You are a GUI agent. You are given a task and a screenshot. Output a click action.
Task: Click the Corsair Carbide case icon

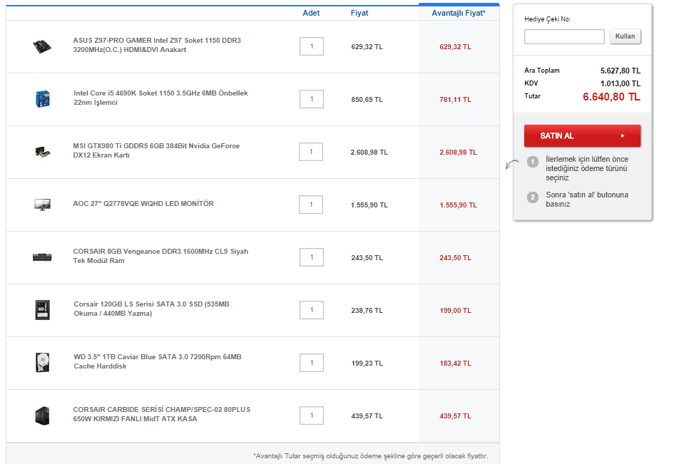tap(43, 416)
